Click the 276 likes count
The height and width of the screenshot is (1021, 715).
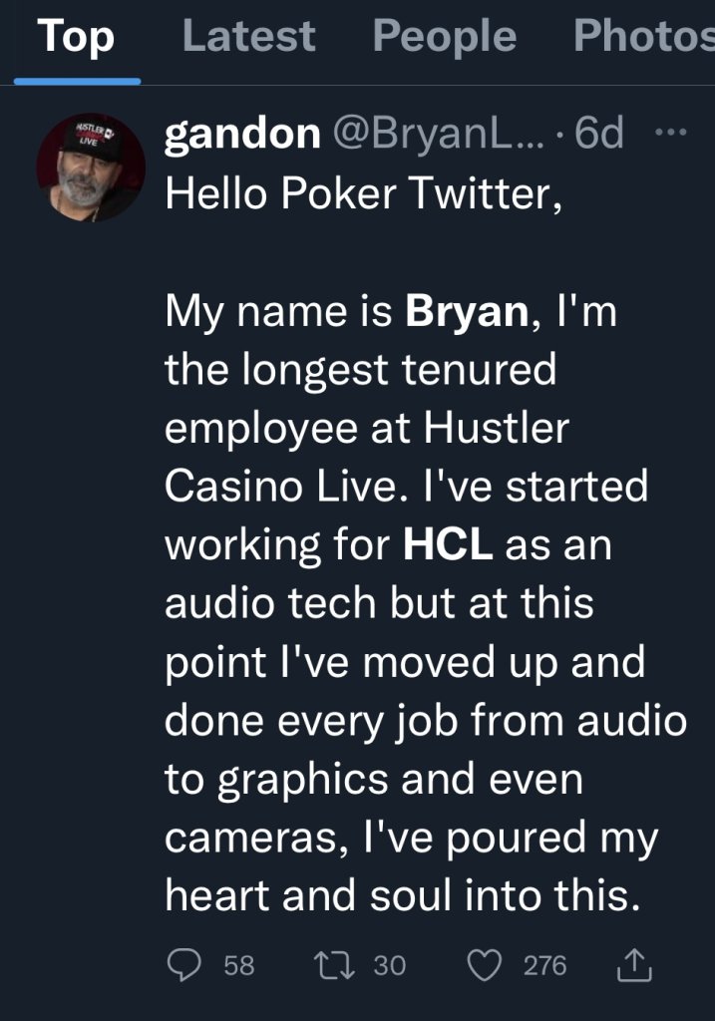point(544,964)
